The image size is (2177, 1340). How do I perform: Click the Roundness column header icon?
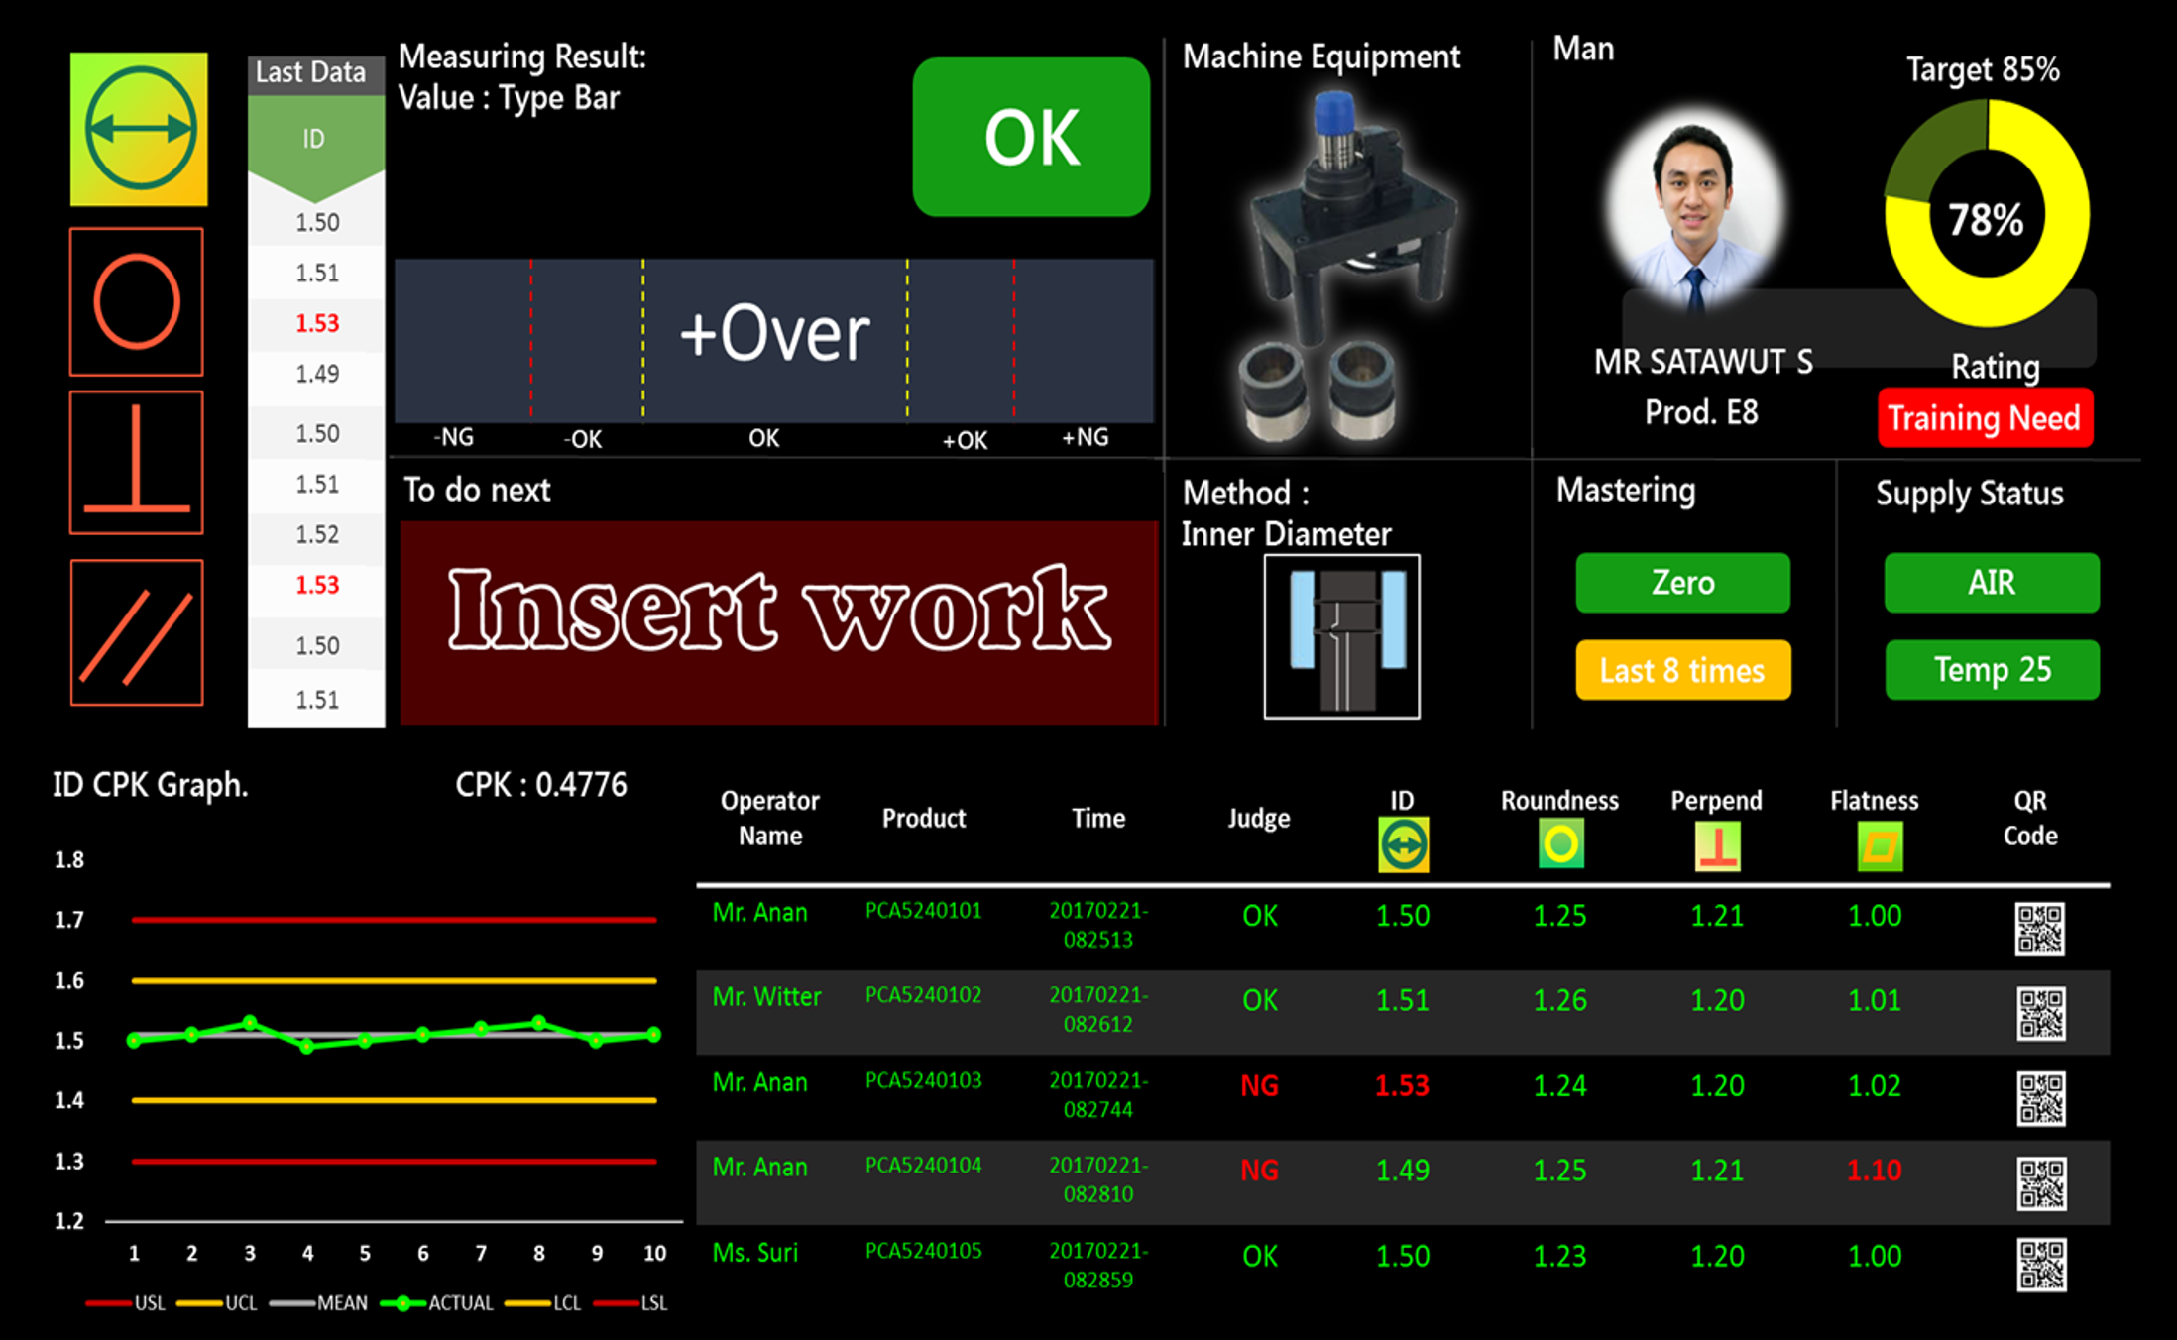point(1560,845)
